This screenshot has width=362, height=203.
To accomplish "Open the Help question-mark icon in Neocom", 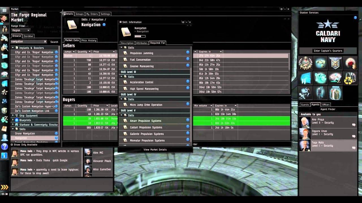I will (x=4, y=146).
